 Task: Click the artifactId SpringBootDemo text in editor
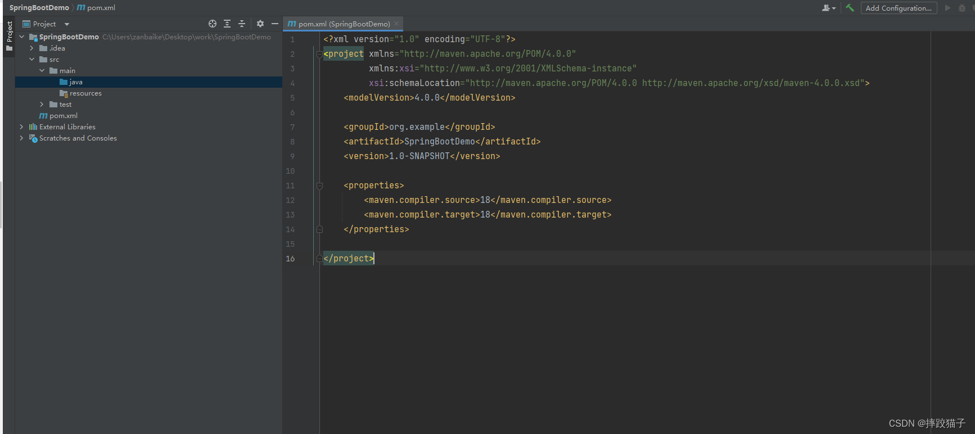click(x=442, y=142)
